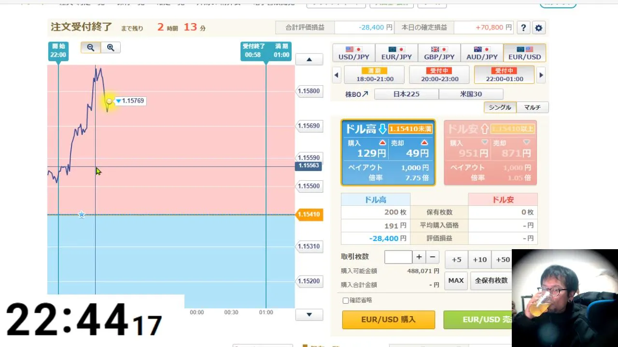
Task: Click the 購入可能金額 488,071 円 value
Action: click(423, 271)
